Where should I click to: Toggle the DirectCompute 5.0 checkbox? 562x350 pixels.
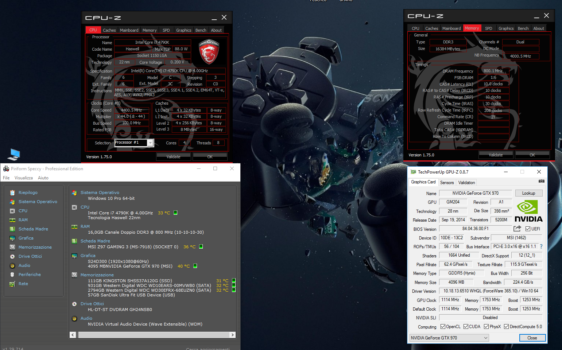coord(506,327)
